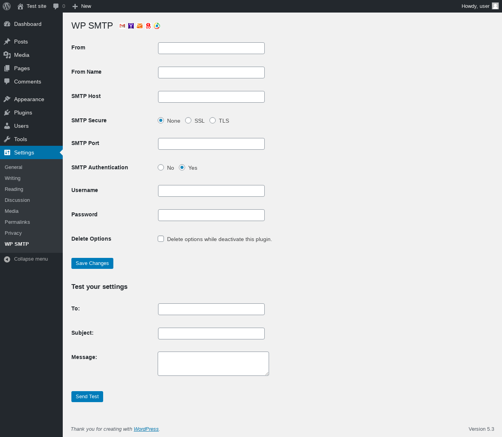This screenshot has height=437, width=502.
Task: Focus the To: test email field
Action: (x=211, y=309)
